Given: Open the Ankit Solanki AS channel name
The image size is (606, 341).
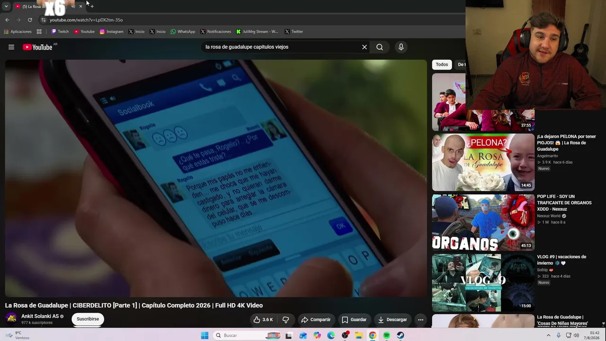Looking at the screenshot, I should 40,316.
